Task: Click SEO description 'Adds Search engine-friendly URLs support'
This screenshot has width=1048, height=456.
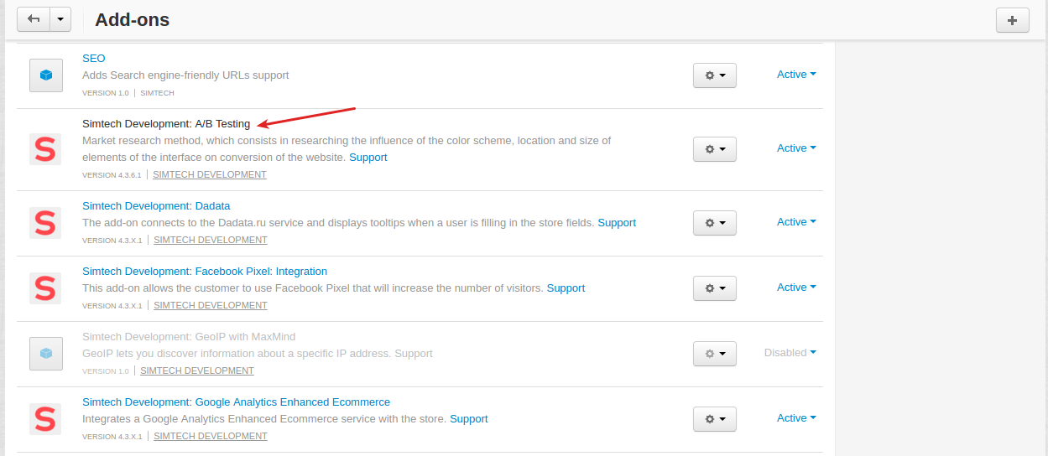Action: pyautogui.click(x=185, y=75)
